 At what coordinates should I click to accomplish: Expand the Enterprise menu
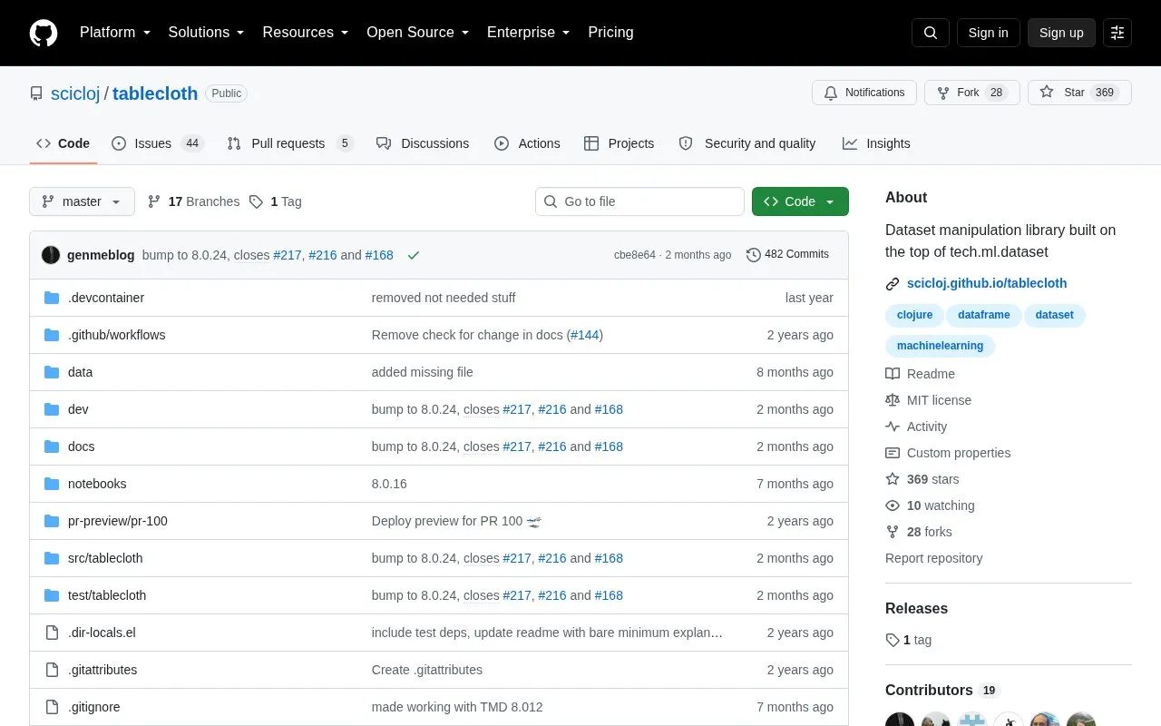tap(528, 33)
